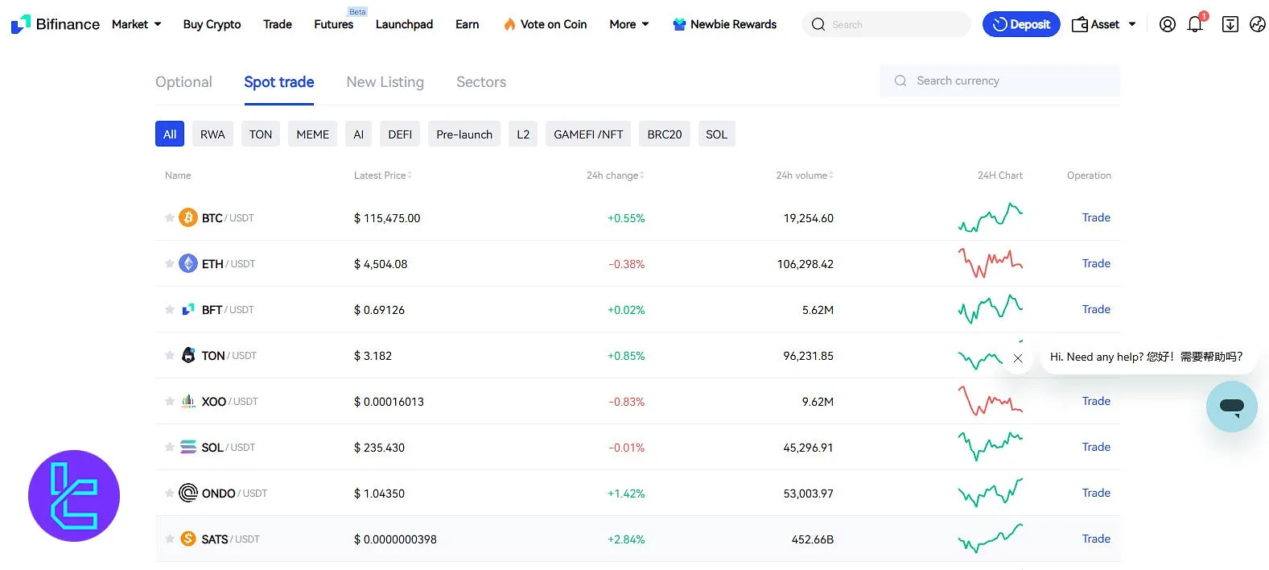
Task: Filter by GAMEFI /NFT sector
Action: coord(588,134)
